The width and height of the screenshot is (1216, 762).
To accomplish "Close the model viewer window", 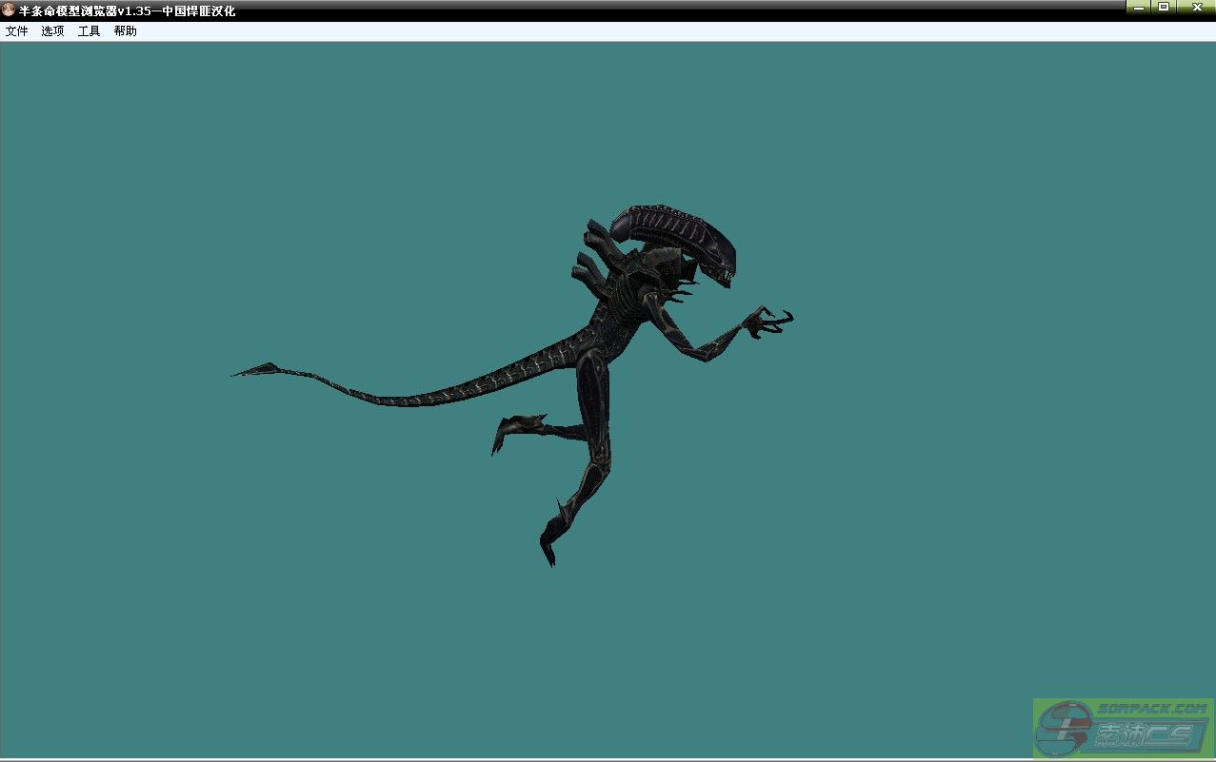I will tap(1196, 7).
